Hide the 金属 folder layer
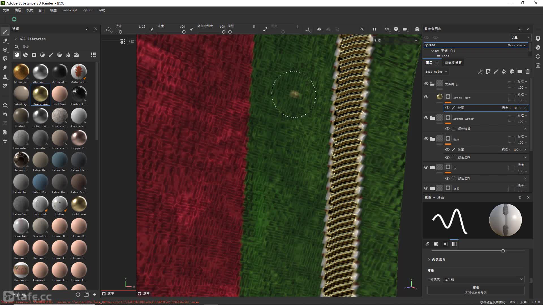 pyautogui.click(x=426, y=188)
